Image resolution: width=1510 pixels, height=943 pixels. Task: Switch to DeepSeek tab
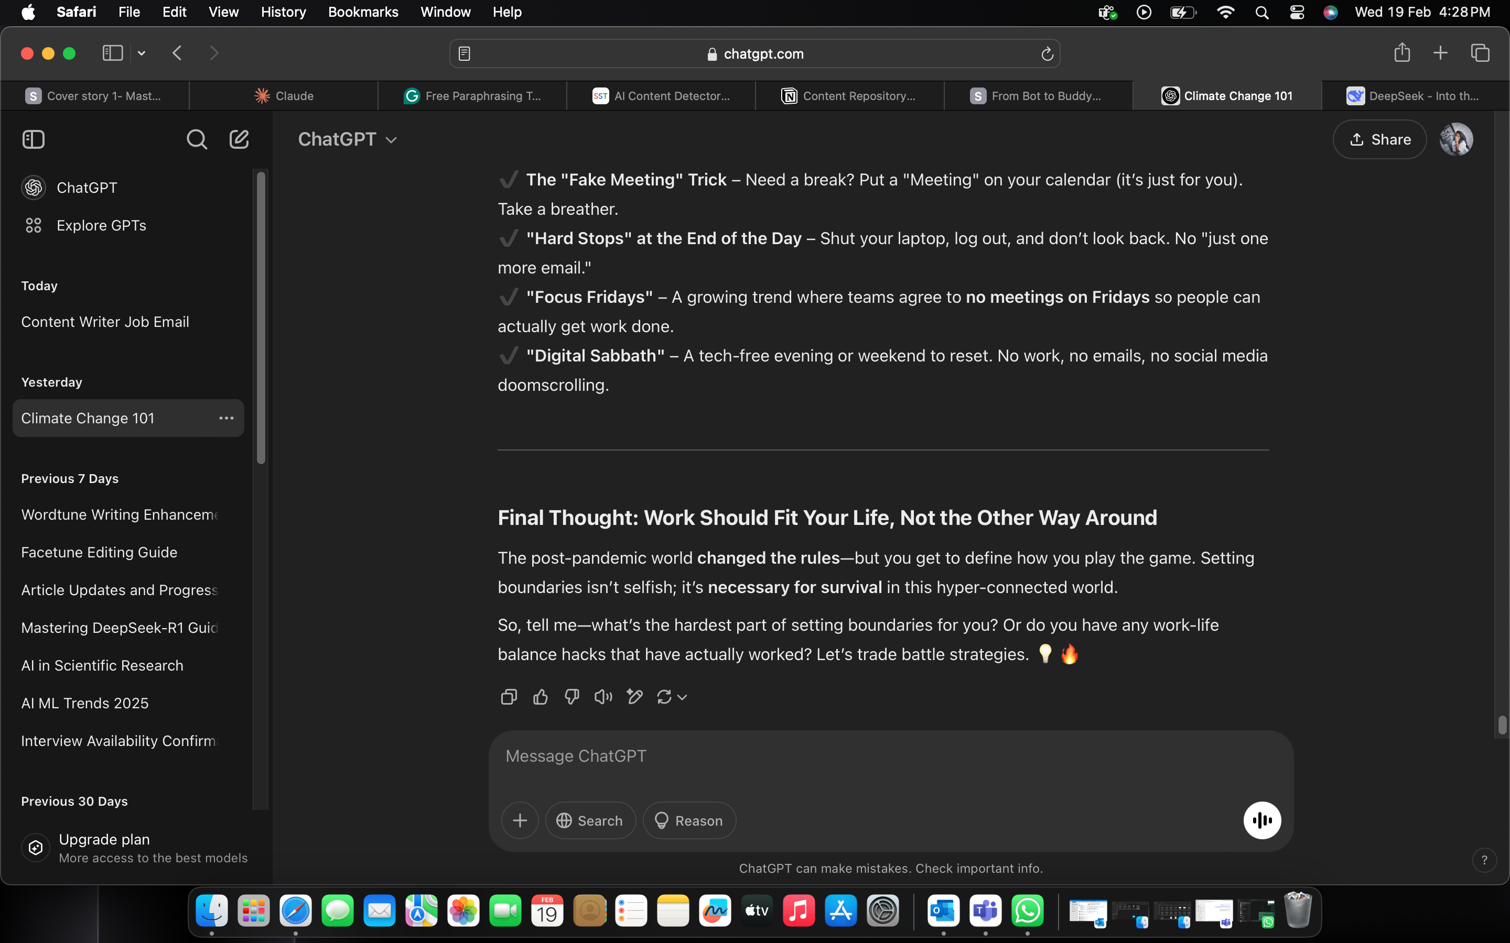(x=1414, y=95)
